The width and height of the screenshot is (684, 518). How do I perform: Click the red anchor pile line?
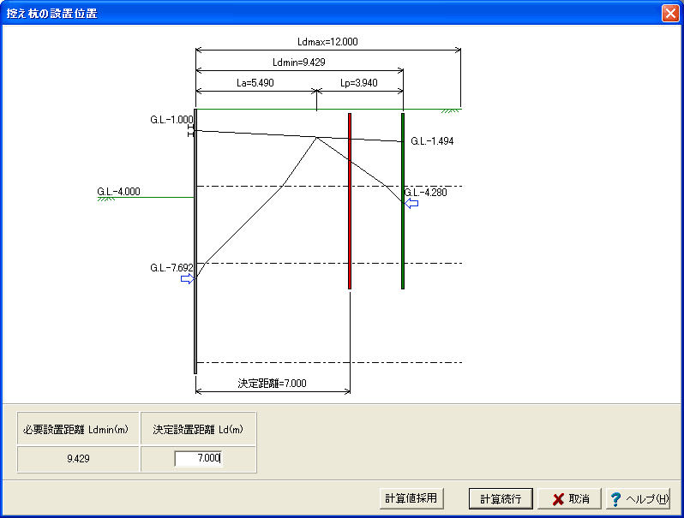click(350, 201)
